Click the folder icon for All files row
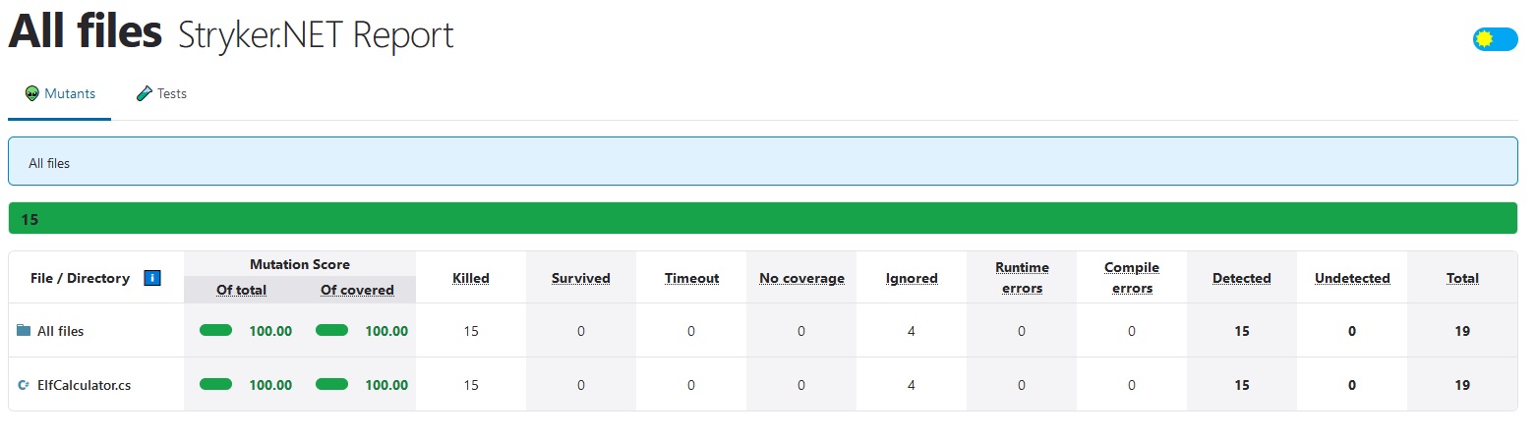The image size is (1537, 438). click(x=24, y=331)
